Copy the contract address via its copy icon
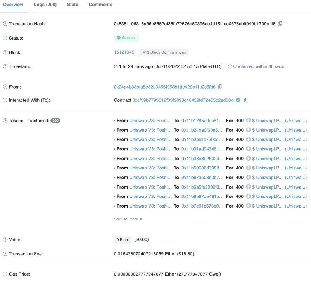This screenshot has width=311, height=283. [x=247, y=100]
